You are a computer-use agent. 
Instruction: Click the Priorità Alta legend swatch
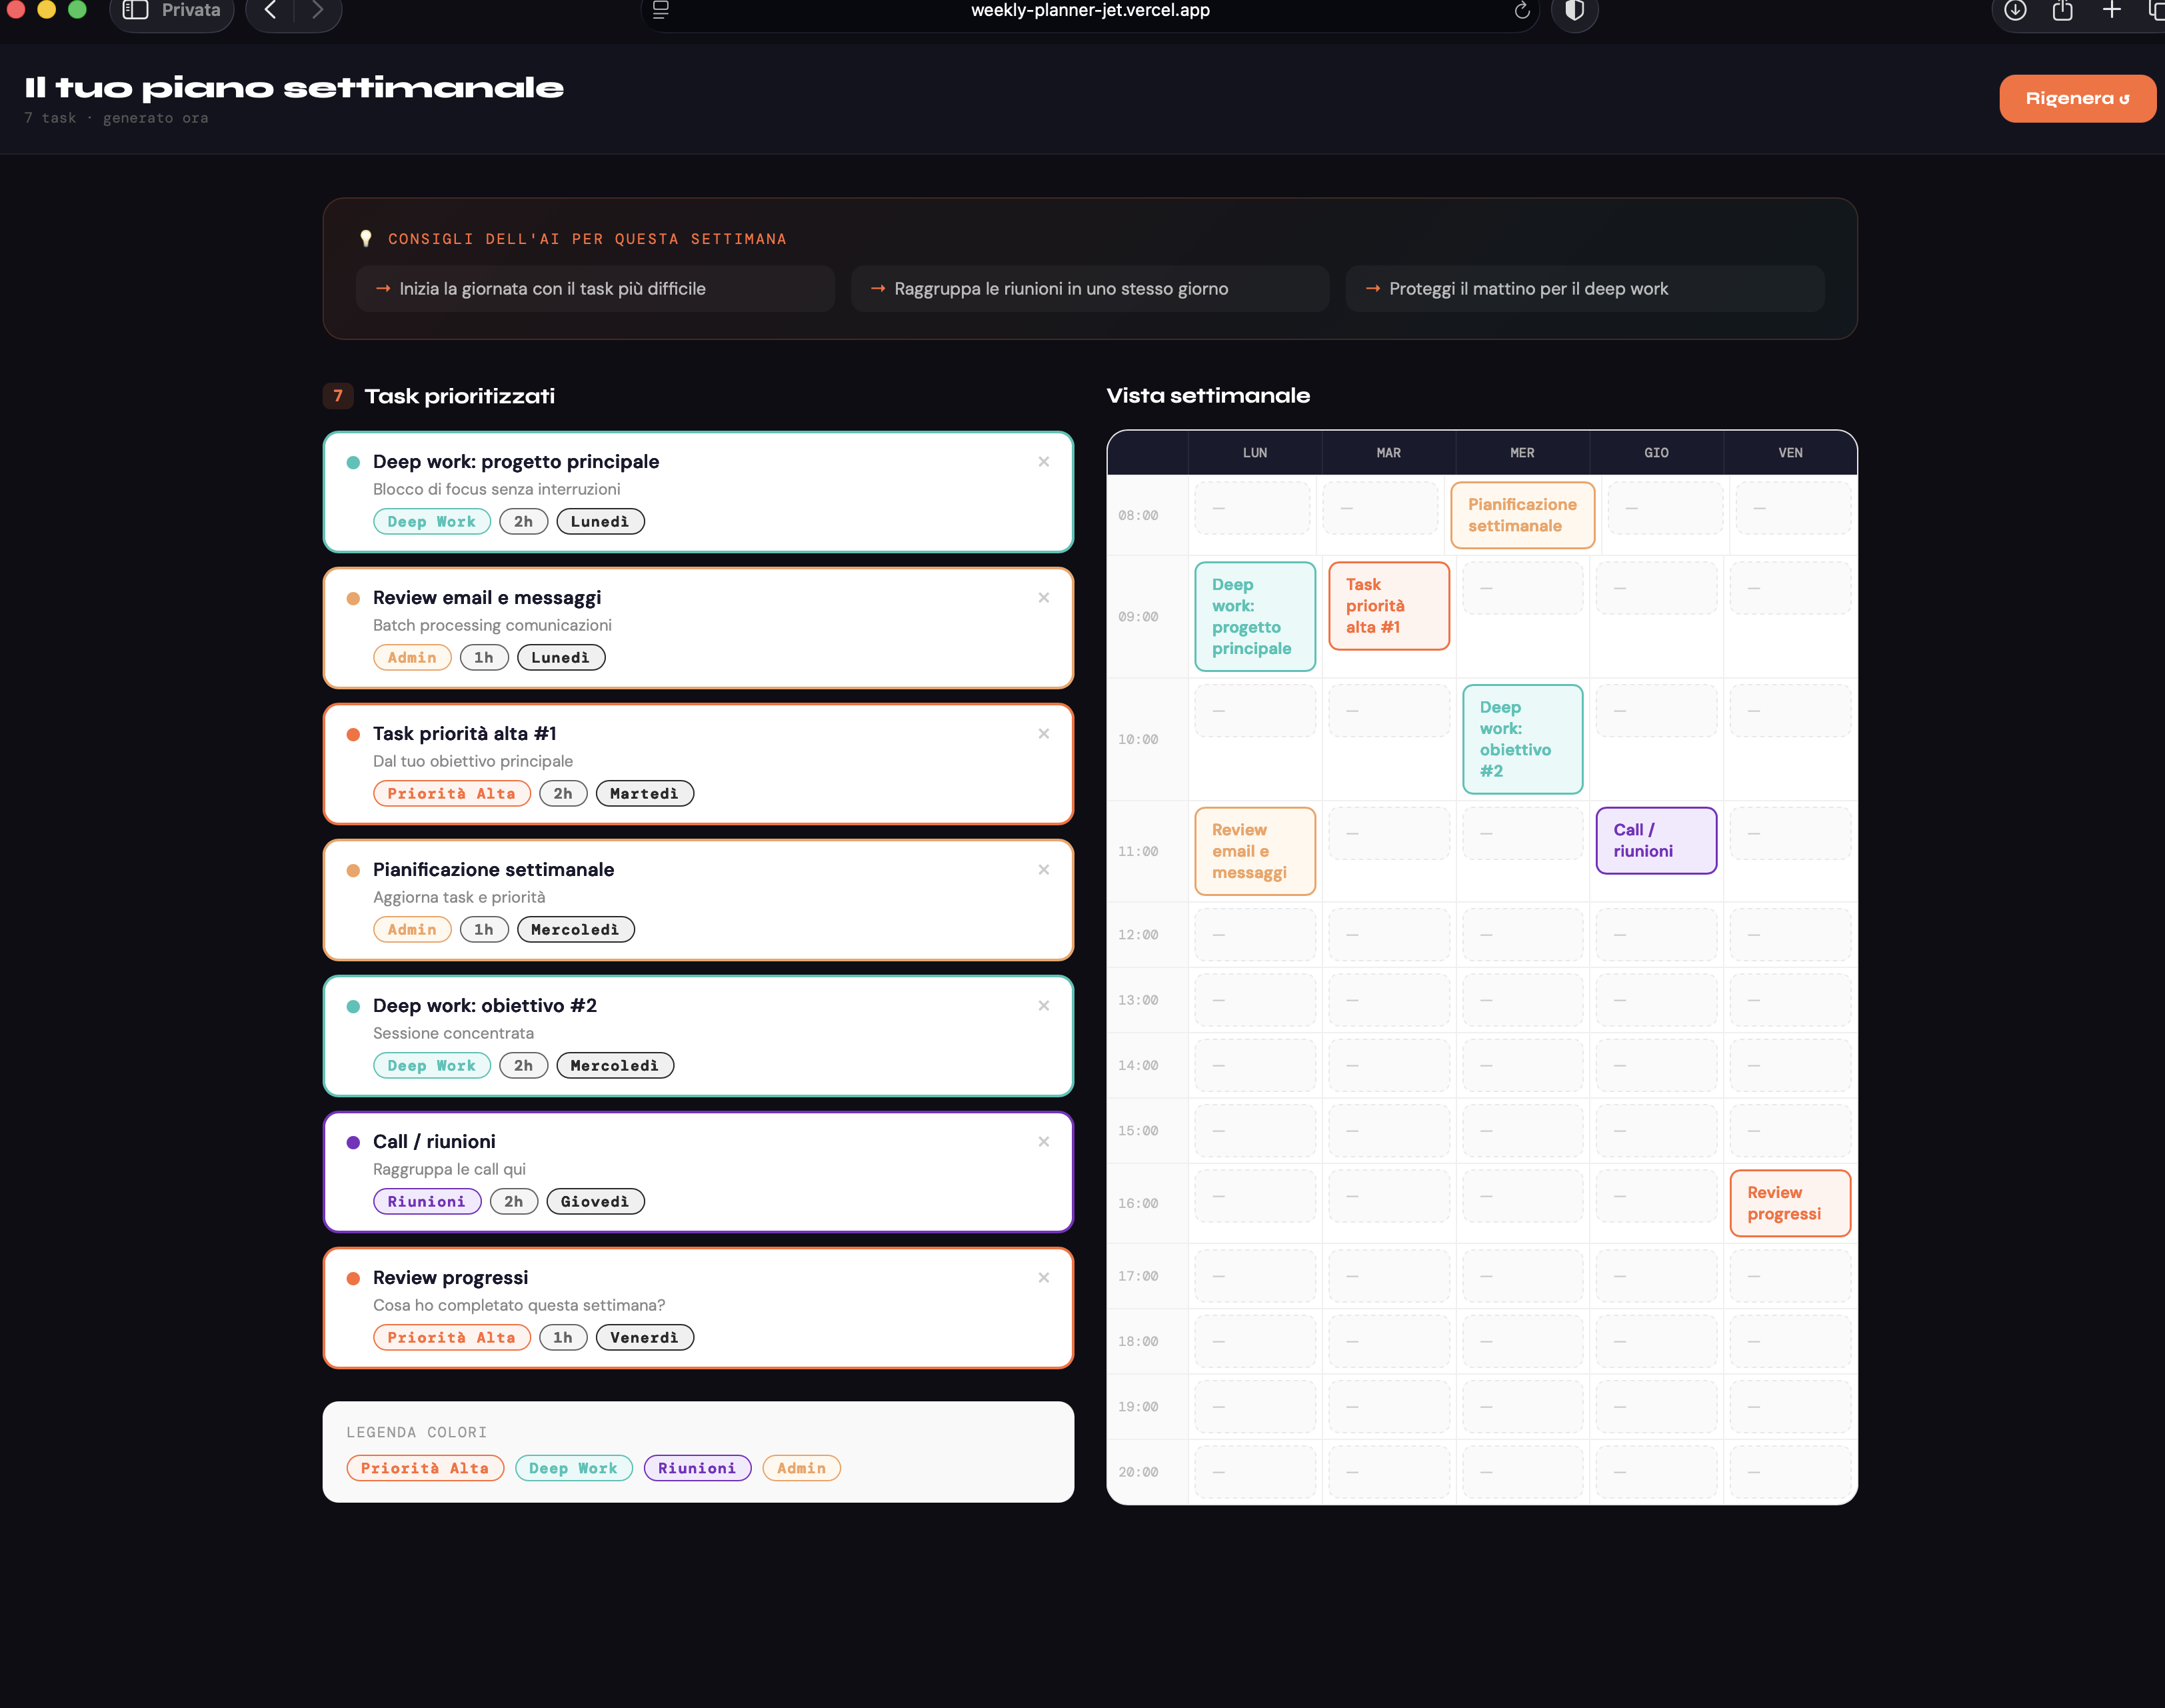click(425, 1468)
